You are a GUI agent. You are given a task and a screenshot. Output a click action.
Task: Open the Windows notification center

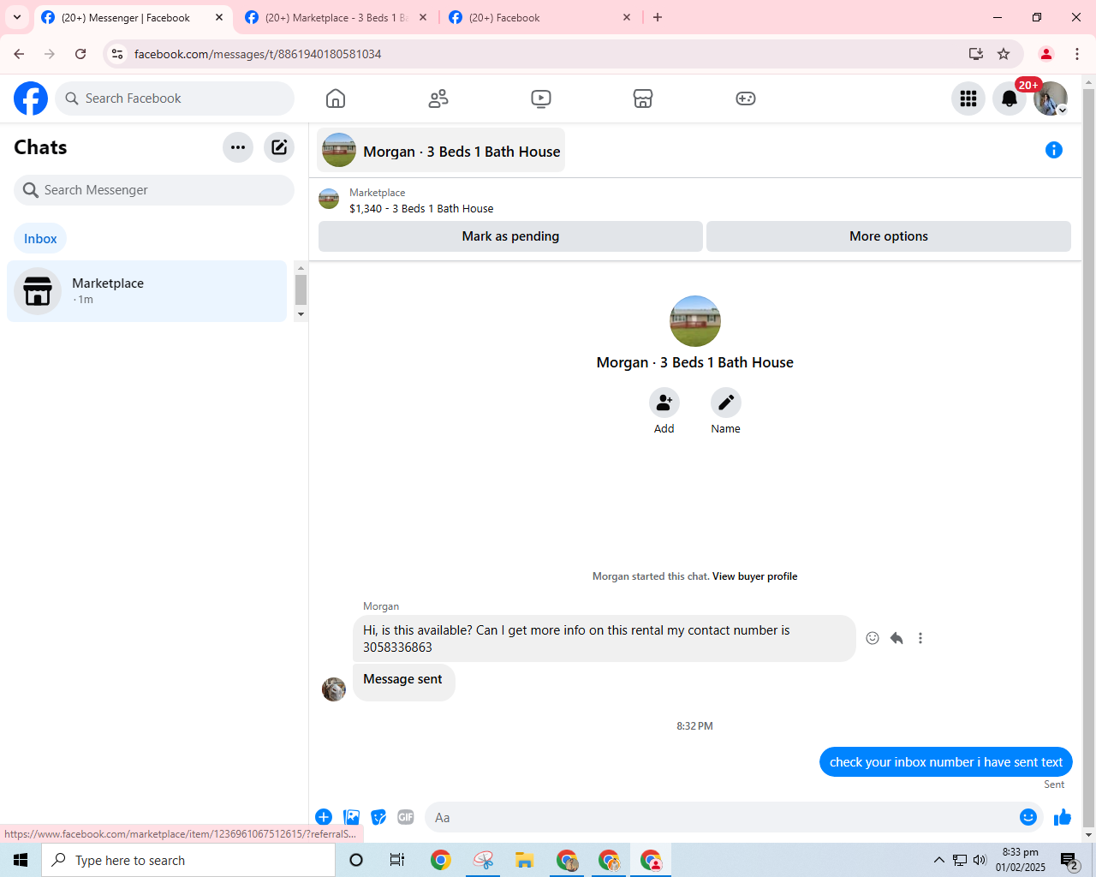click(x=1069, y=860)
